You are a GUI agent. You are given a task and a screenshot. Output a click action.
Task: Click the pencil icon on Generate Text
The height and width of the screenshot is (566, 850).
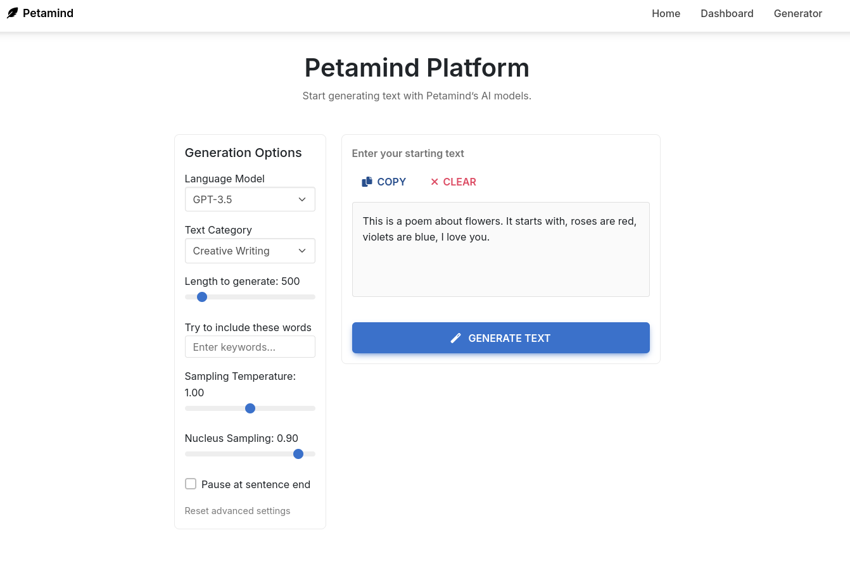[x=455, y=338]
